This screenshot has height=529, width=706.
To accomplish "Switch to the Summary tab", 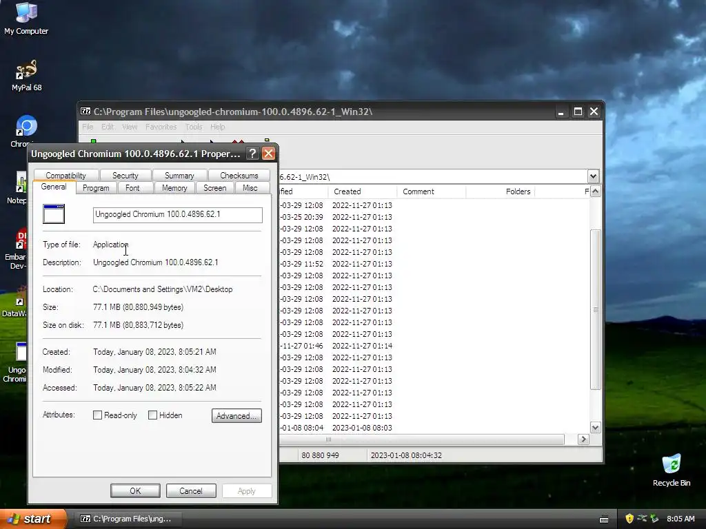I will point(179,176).
